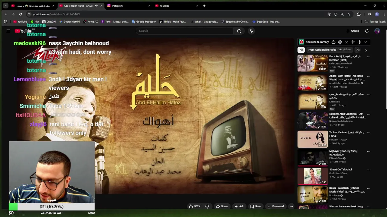Open options menu for Mghayer video
The height and width of the screenshot is (217, 387).
pyautogui.click(x=369, y=151)
